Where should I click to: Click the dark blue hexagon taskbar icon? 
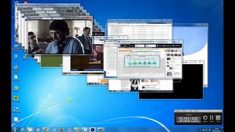point(93,129)
